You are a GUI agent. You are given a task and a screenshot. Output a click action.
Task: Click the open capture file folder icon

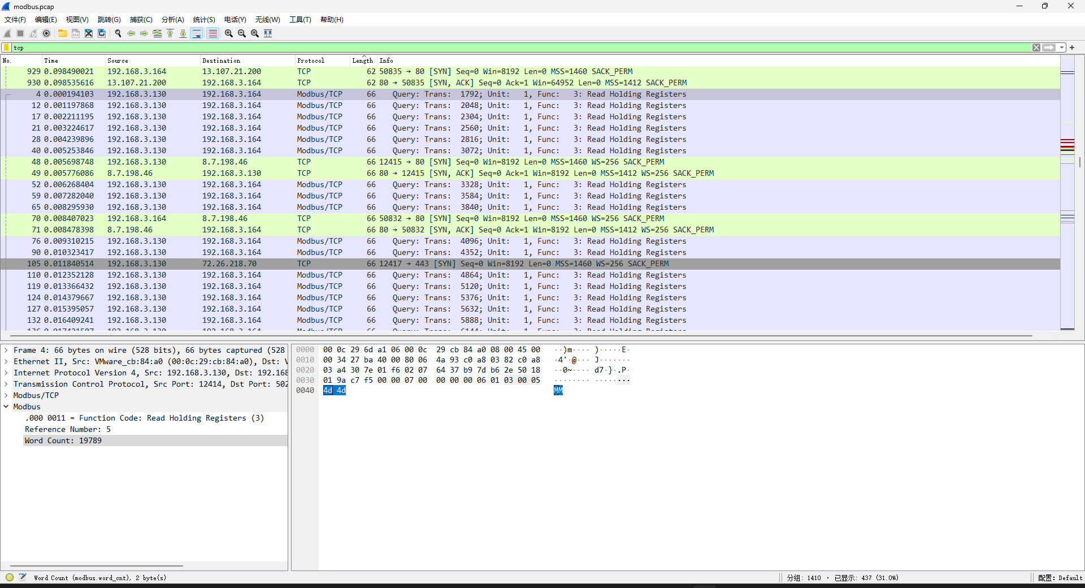click(x=62, y=33)
